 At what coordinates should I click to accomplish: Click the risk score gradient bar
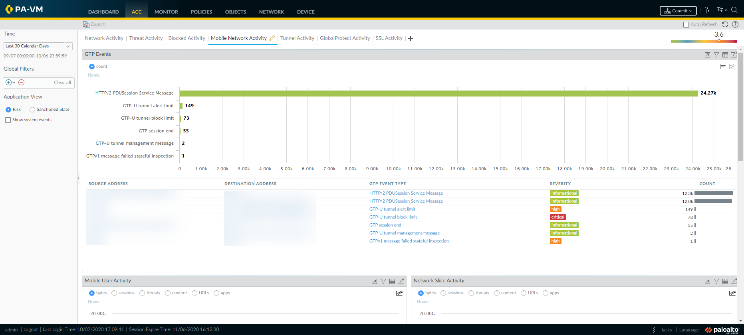[x=704, y=41]
